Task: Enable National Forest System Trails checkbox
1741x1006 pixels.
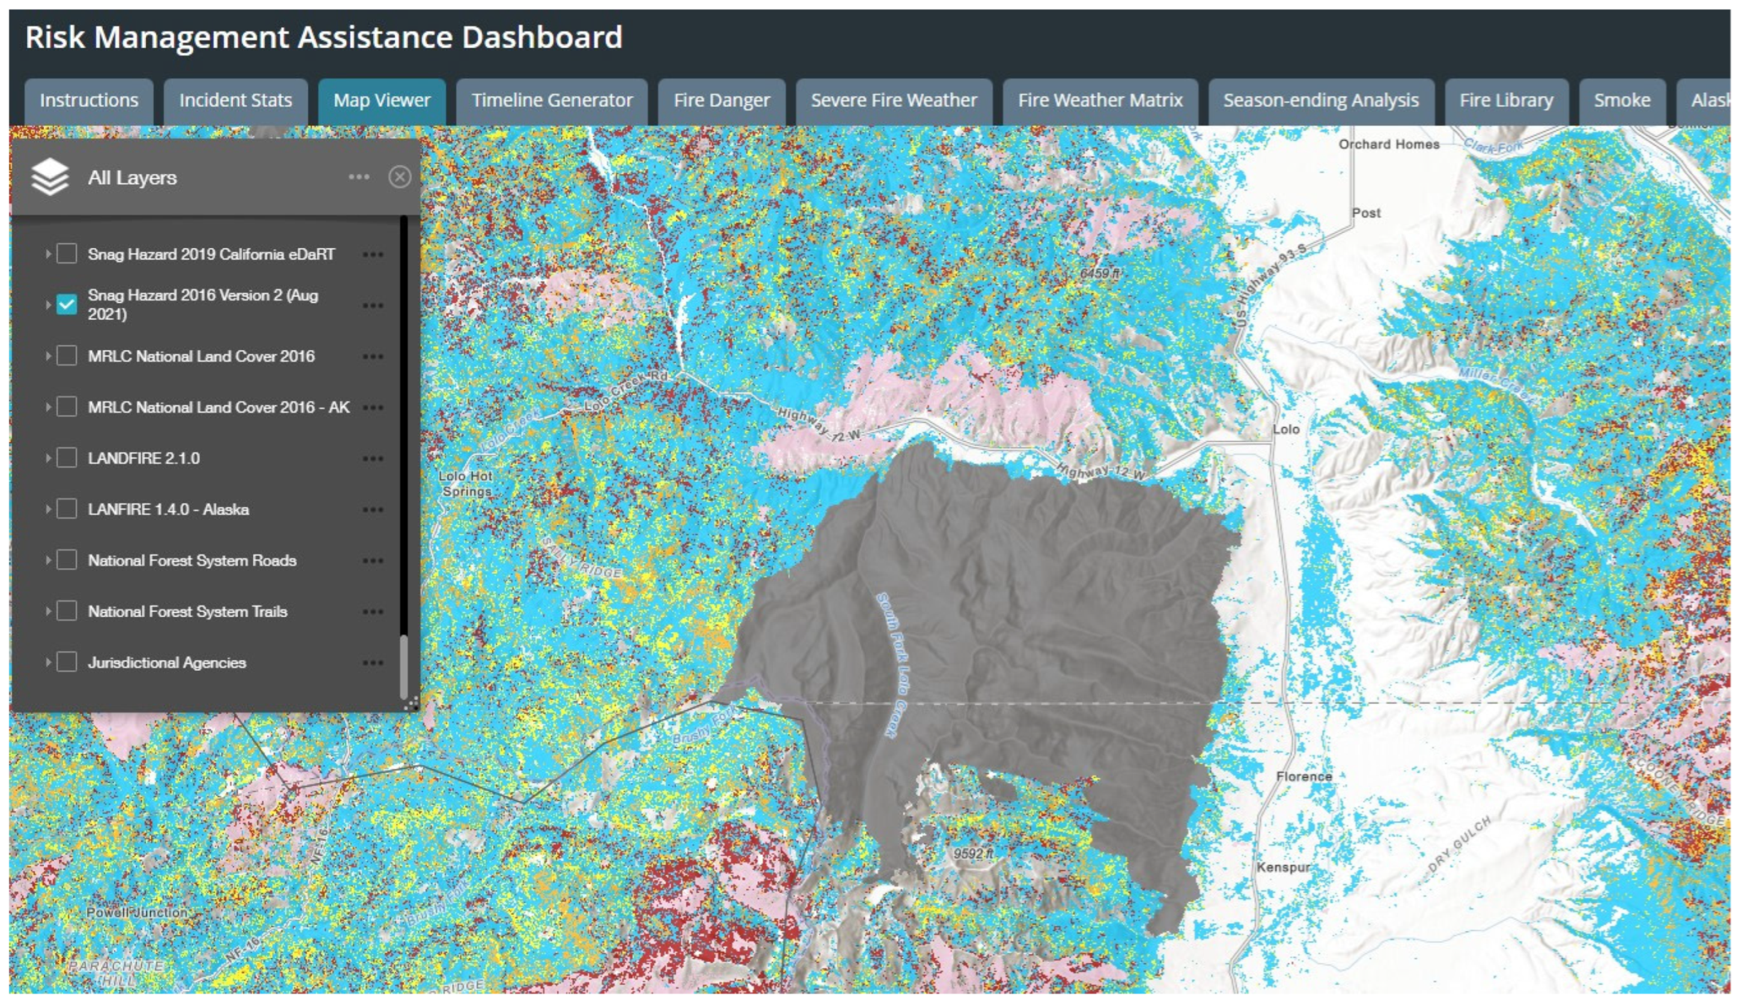Action: 67,612
